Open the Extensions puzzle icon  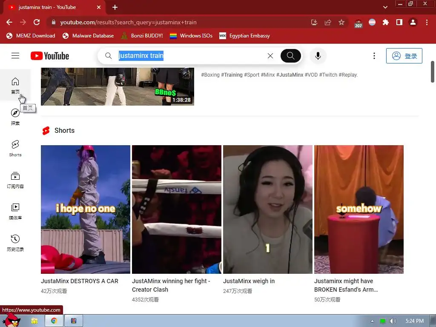[386, 22]
